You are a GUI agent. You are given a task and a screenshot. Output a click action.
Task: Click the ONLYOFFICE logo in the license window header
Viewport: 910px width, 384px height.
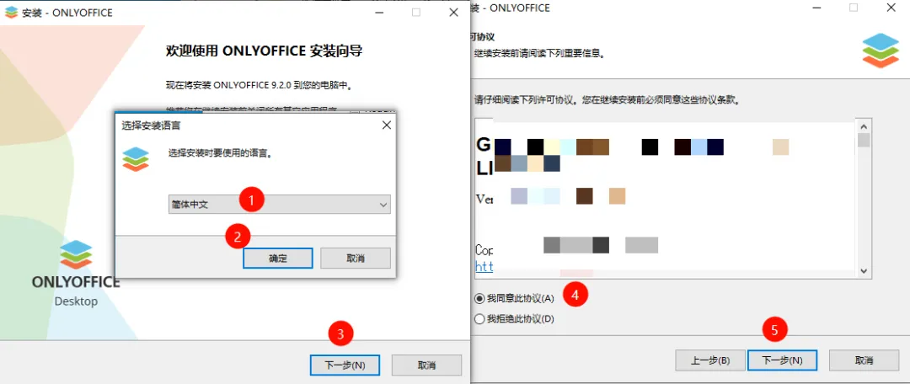coord(880,51)
